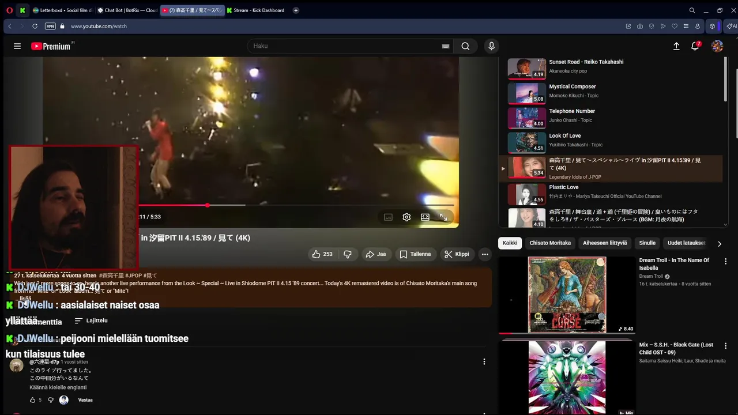Screen dimensions: 738x415
Task: Open commenter @六連星-d7p channel
Action: 44,362
